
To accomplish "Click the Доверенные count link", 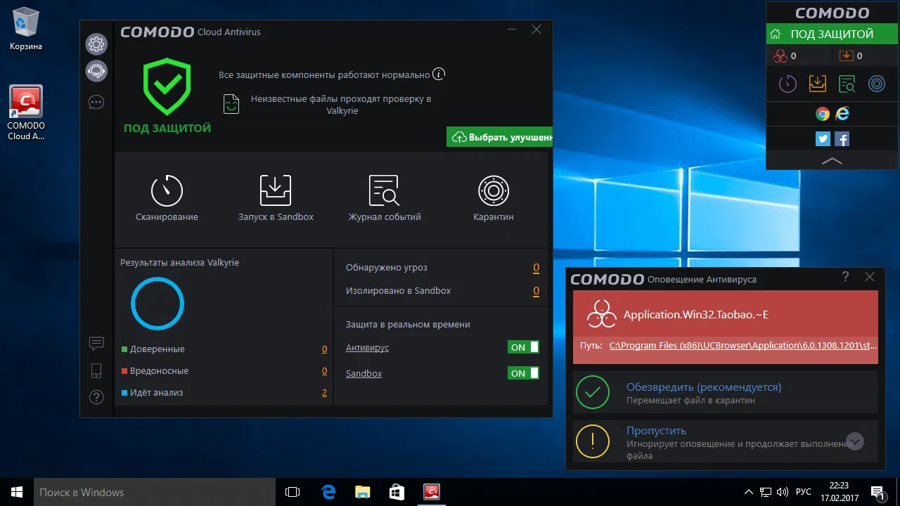I will pos(324,349).
